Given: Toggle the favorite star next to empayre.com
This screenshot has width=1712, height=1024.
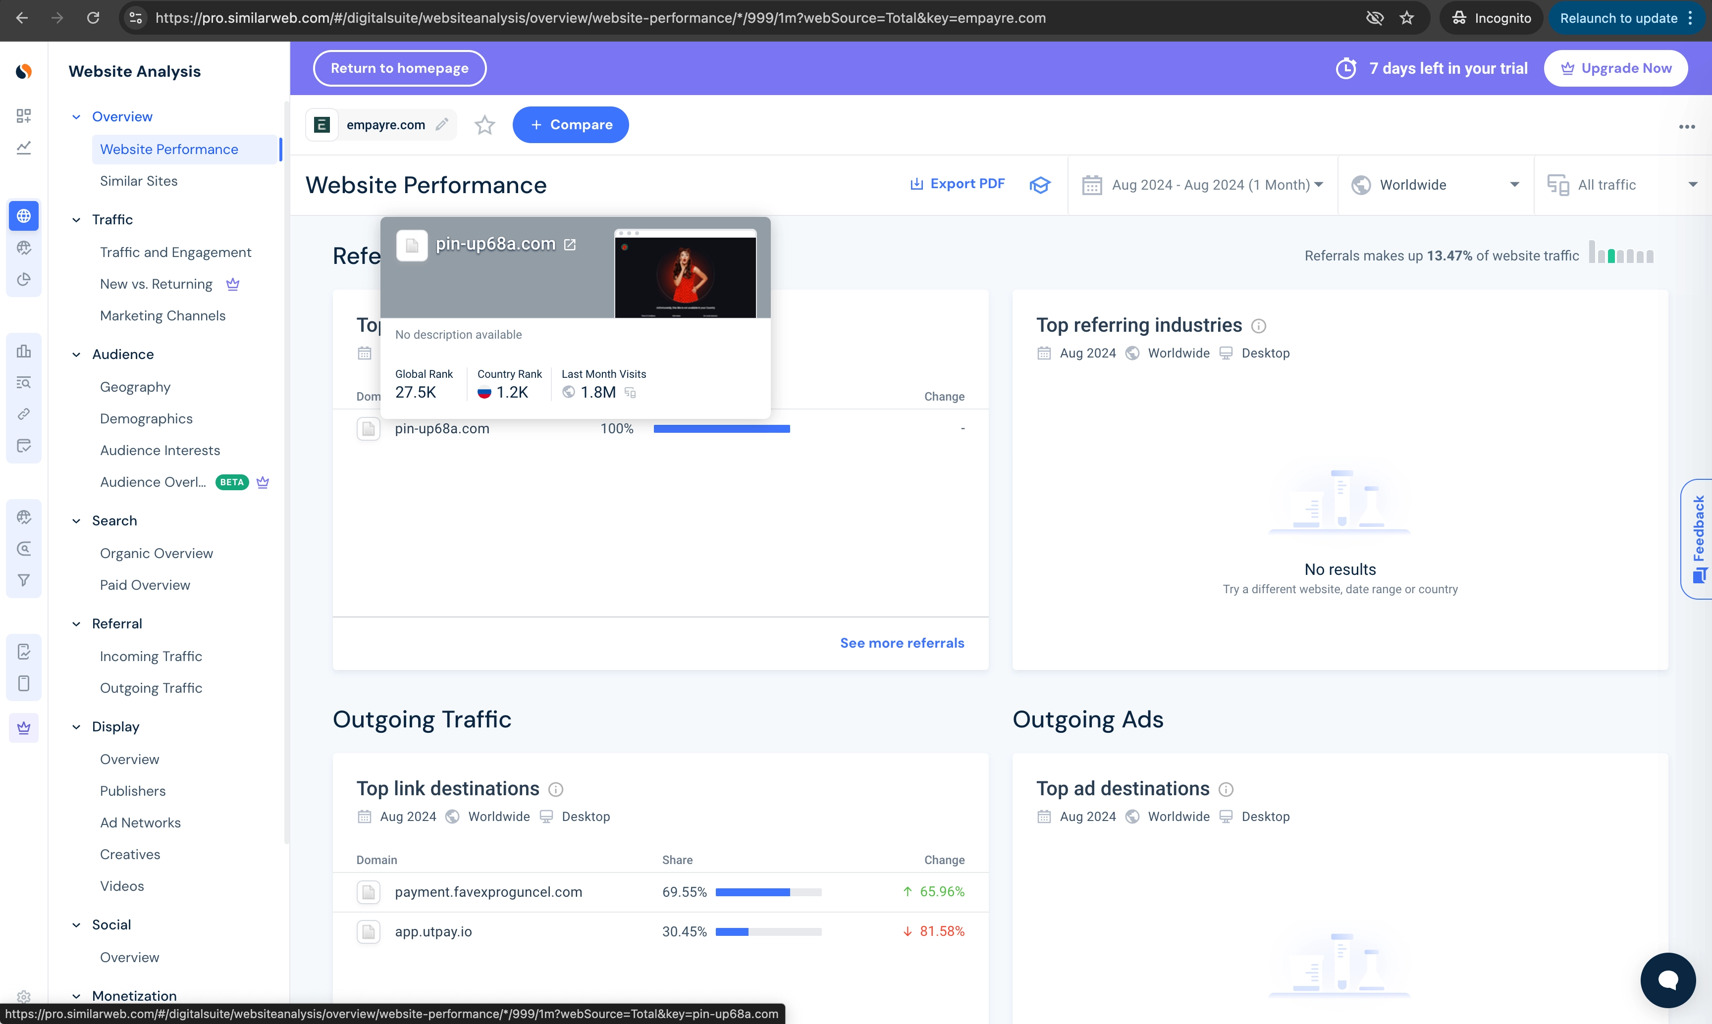Looking at the screenshot, I should click(x=484, y=125).
